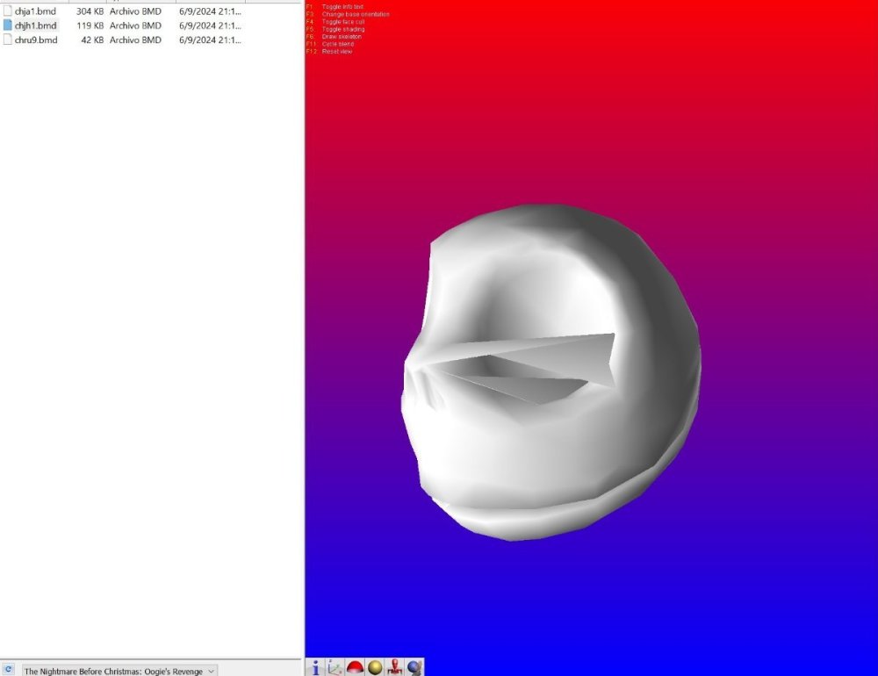Click the 'Reset view' help text
878x676 pixels.
pos(336,52)
